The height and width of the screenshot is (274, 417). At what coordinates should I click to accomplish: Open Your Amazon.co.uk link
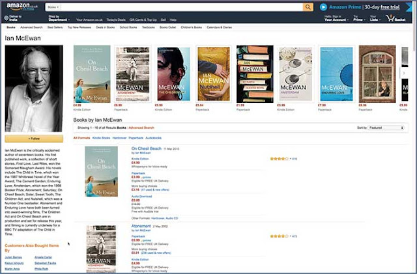[x=89, y=20]
